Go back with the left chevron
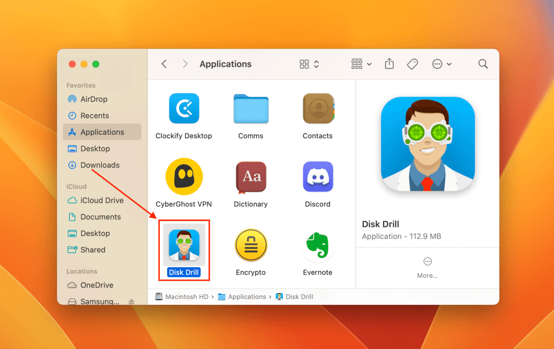Image resolution: width=554 pixels, height=349 pixels. point(164,64)
